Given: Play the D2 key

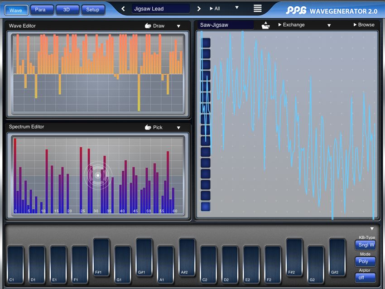Looking at the screenshot, I should point(230,265).
